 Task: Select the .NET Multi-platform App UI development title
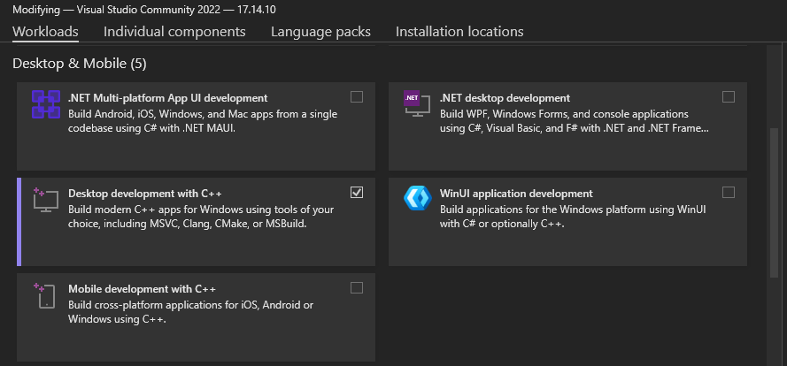tap(167, 98)
